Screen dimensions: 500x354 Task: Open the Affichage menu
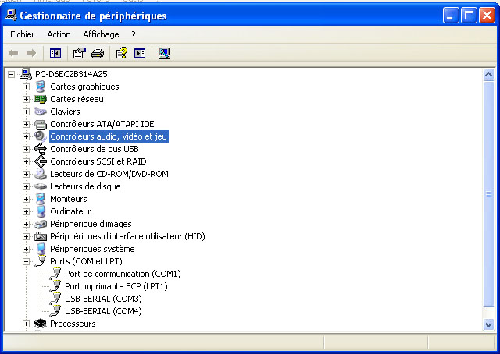(x=101, y=34)
